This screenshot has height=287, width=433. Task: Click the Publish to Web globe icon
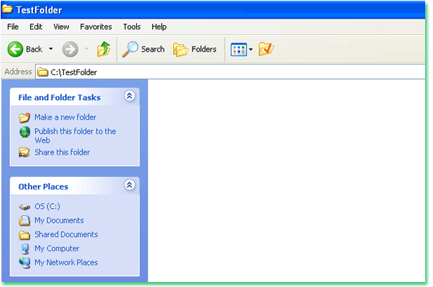(x=24, y=132)
